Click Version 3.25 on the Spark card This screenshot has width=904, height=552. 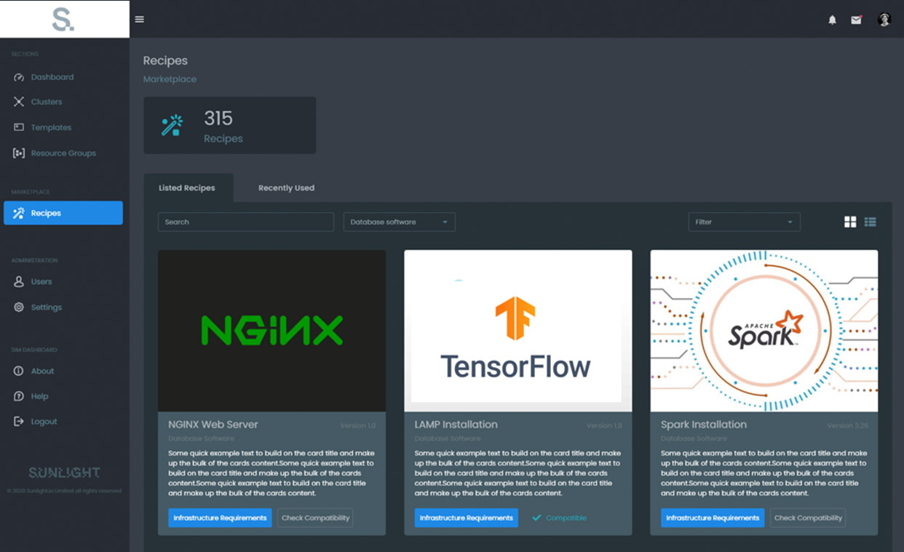(848, 426)
